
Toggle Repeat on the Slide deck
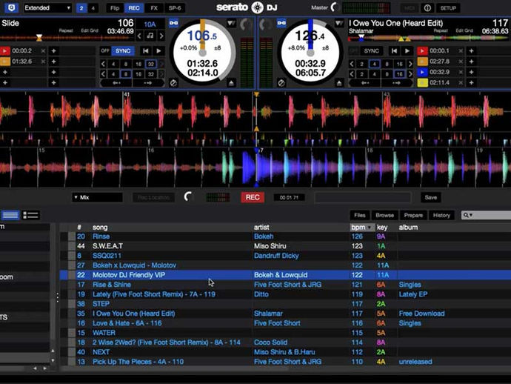[66, 30]
